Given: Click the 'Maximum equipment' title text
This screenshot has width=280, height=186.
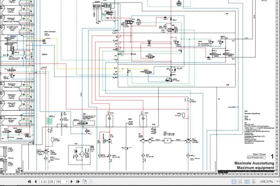Looking at the screenshot, I should [x=255, y=168].
